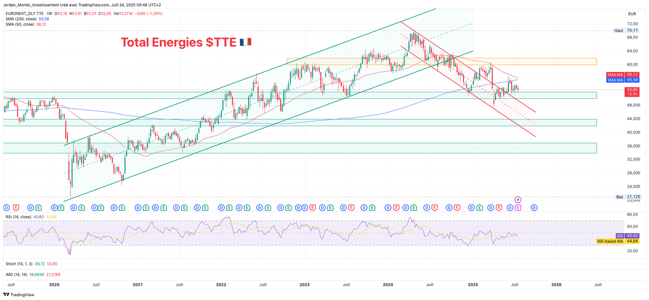Click the red SMA:MA 56,12 label
The image size is (649, 300).
point(623,74)
